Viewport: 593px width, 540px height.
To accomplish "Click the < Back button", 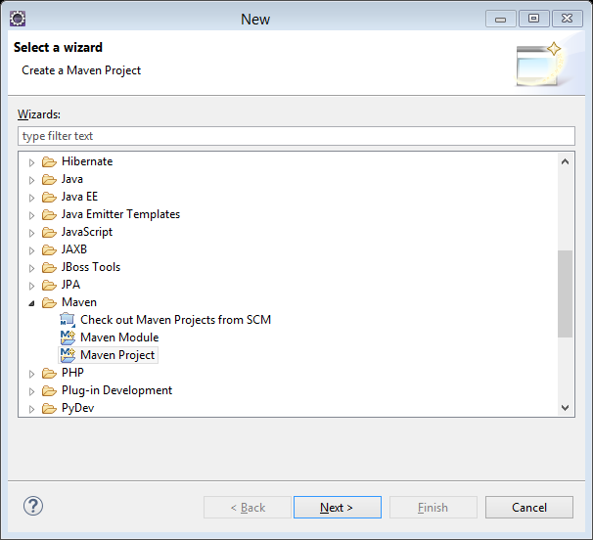I will click(248, 507).
